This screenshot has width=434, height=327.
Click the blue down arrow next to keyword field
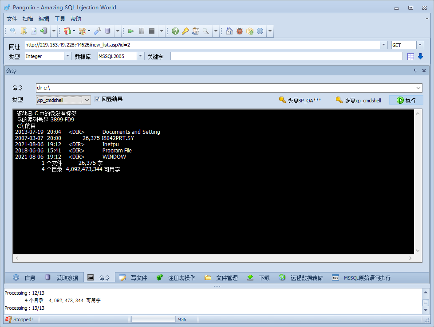pyautogui.click(x=420, y=56)
